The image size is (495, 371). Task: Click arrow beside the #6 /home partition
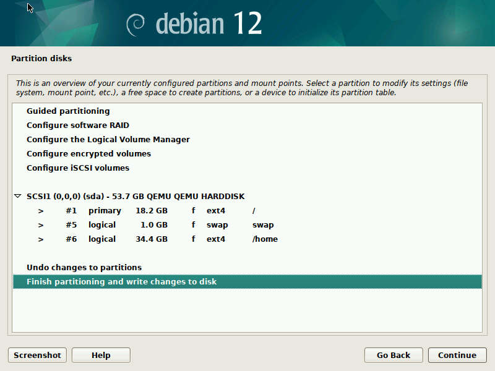coord(41,239)
